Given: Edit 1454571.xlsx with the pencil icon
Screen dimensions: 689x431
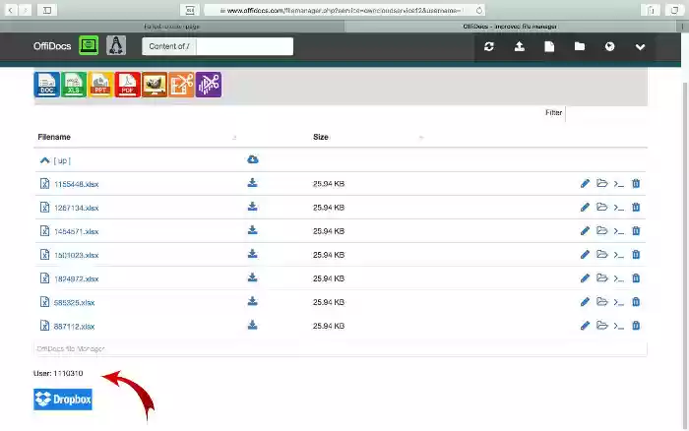Looking at the screenshot, I should [x=585, y=231].
